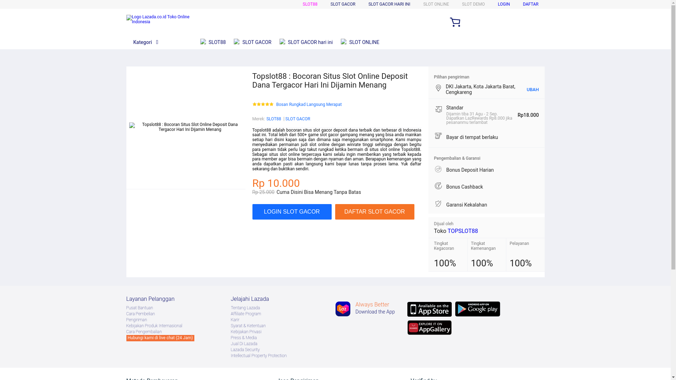Click the icon beside the SLOT88 category
The width and height of the screenshot is (676, 380).
click(x=203, y=42)
